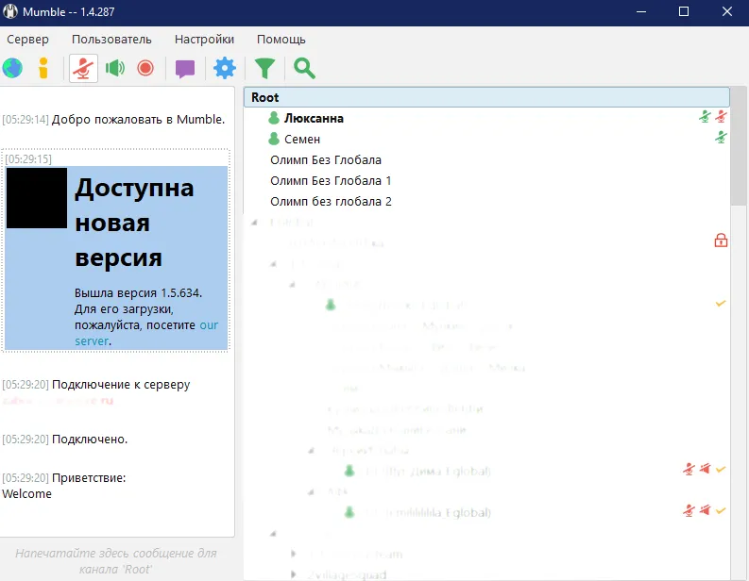Click the red padlock channel icon
Viewport: 749px width, 581px height.
pyautogui.click(x=721, y=240)
